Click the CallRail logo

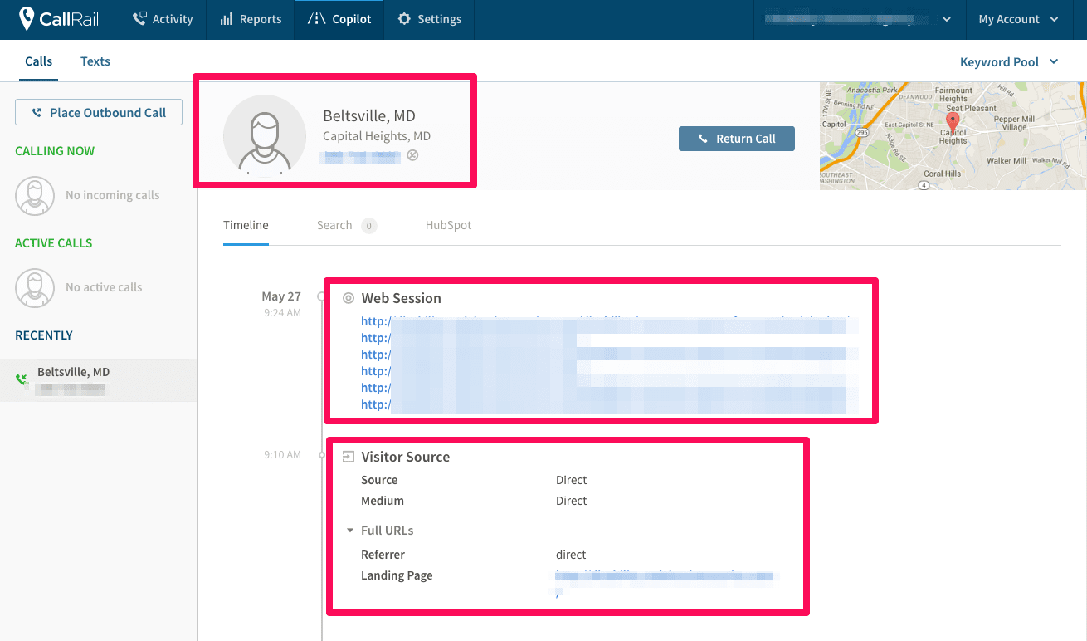pos(58,19)
